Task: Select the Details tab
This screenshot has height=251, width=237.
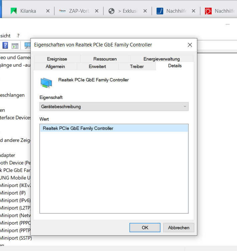Action: pos(175,66)
